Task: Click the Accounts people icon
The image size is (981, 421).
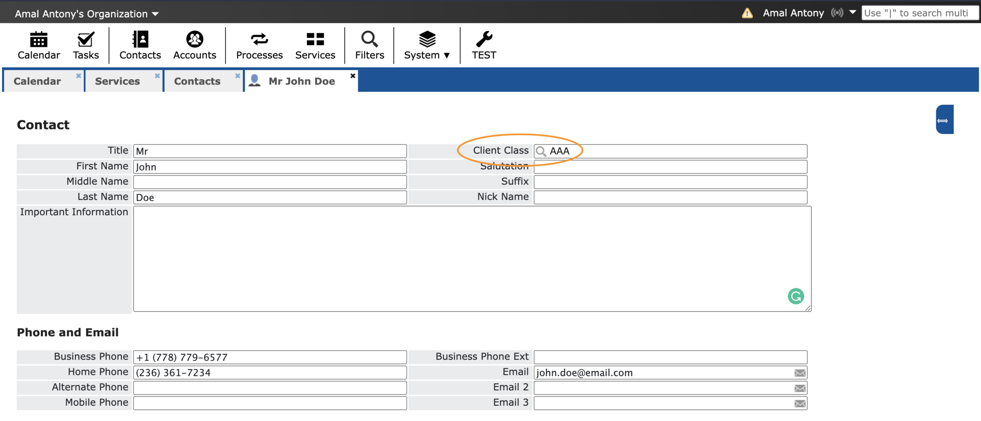Action: point(195,44)
